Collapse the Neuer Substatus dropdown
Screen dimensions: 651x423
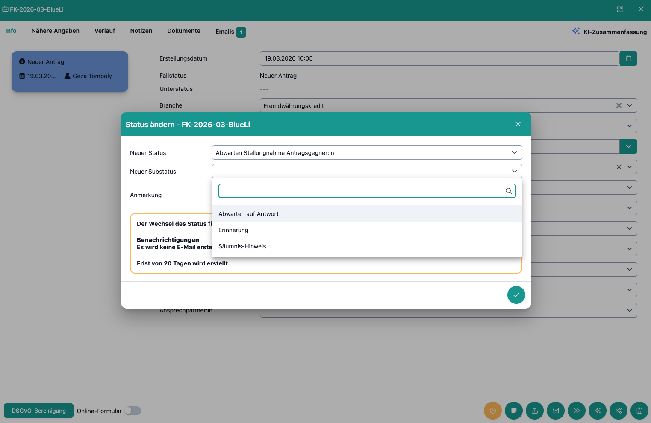pos(514,171)
